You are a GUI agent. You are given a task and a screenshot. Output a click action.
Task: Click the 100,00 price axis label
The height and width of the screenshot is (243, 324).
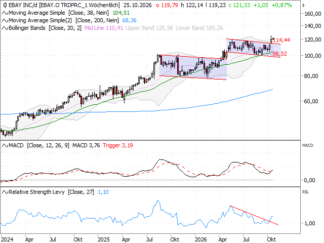click(313, 56)
